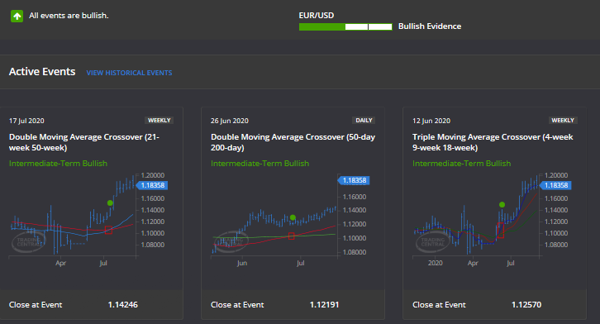Click the 17 Jul 2020 date label
Viewport: 600px width, 324px height.
tap(26, 121)
